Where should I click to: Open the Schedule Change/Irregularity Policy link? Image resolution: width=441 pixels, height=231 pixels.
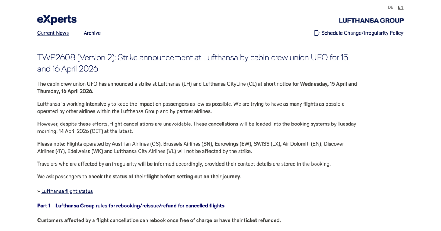pyautogui.click(x=362, y=33)
